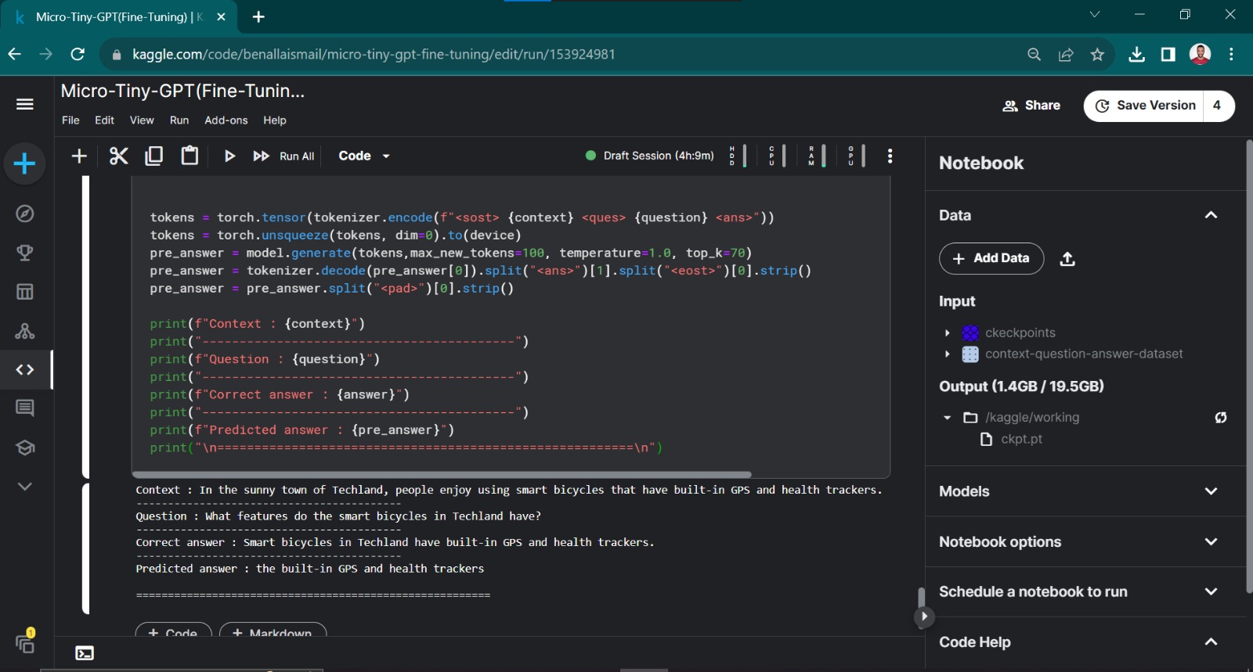Collapse the Data section
This screenshot has width=1253, height=672.
(x=1211, y=215)
